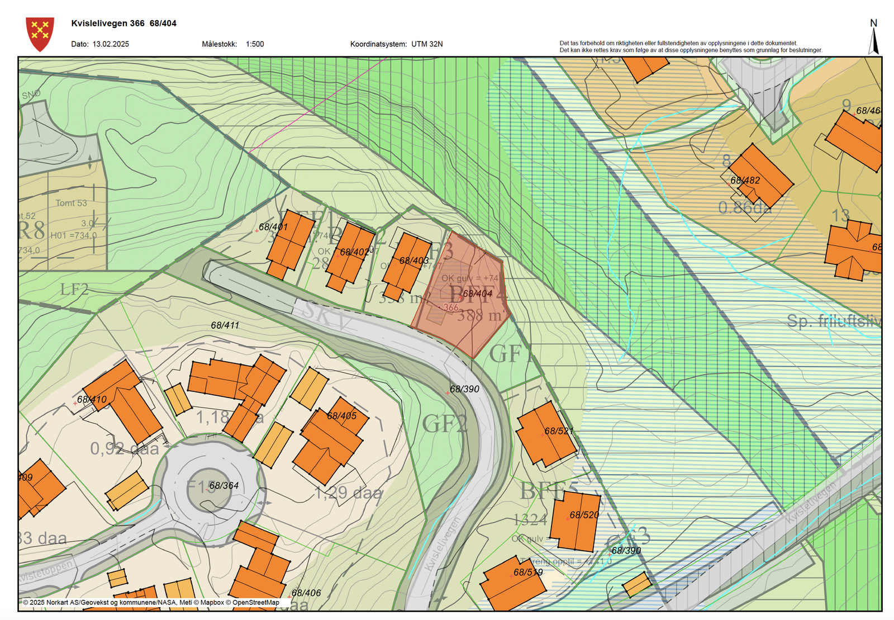Click the road zone label 'SKV'
The height and width of the screenshot is (620, 894).
pos(327,316)
